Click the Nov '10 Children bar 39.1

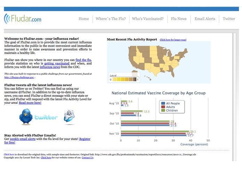155,131
